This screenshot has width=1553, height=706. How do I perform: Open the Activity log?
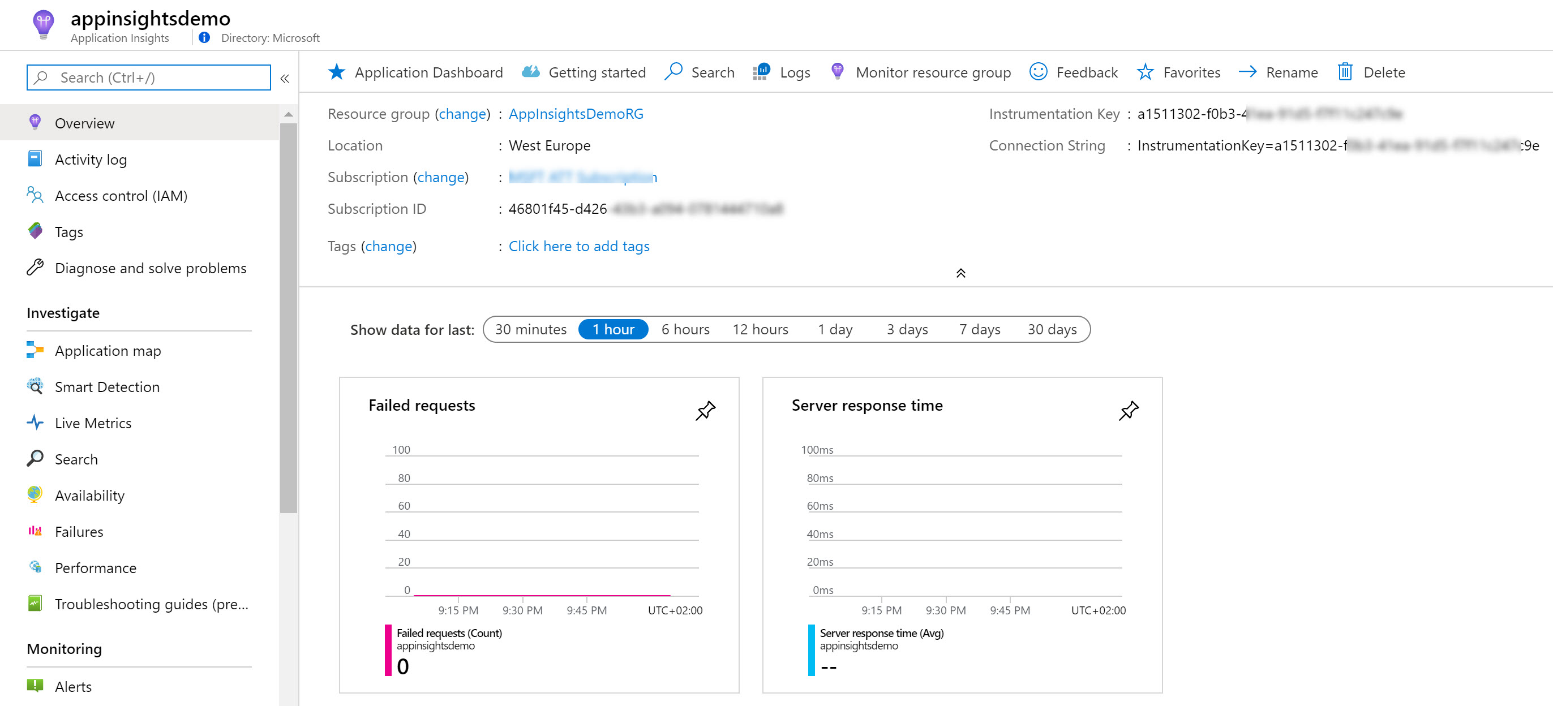pyautogui.click(x=91, y=159)
